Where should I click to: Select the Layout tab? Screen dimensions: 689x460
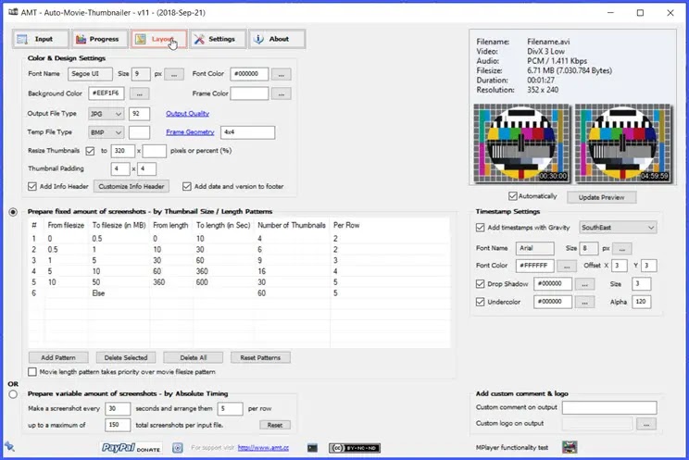click(158, 39)
